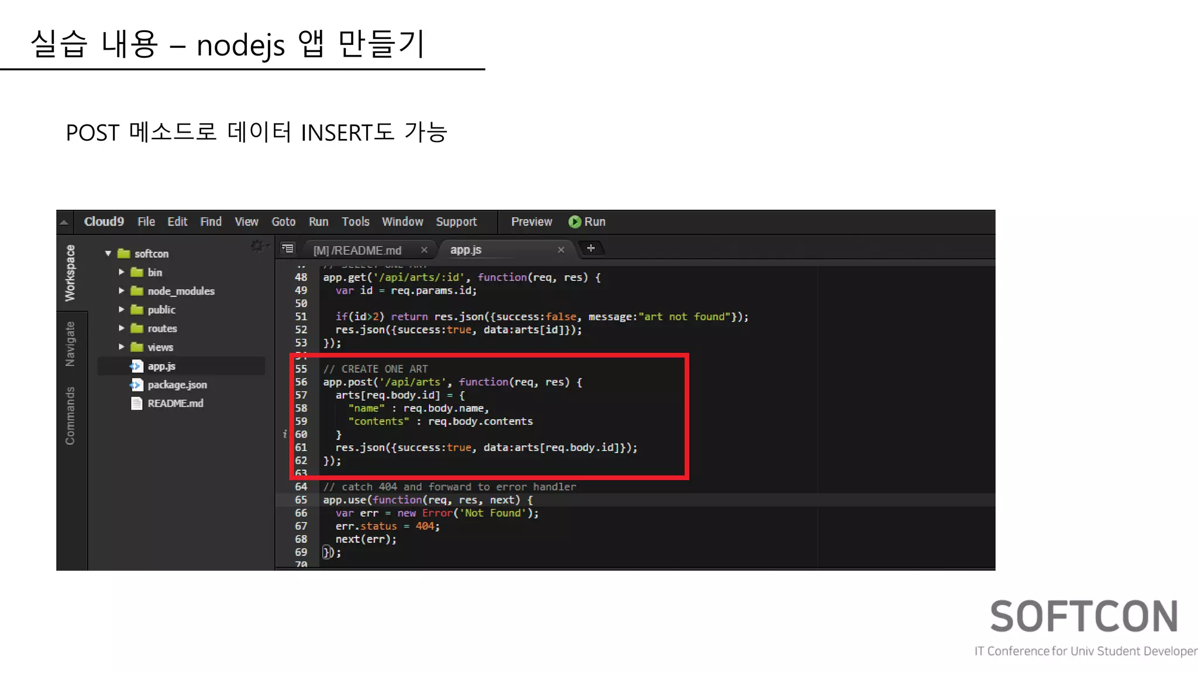Place cursor on "// CREATE ONE ART" comment
This screenshot has height=673, width=1198.
coord(376,369)
